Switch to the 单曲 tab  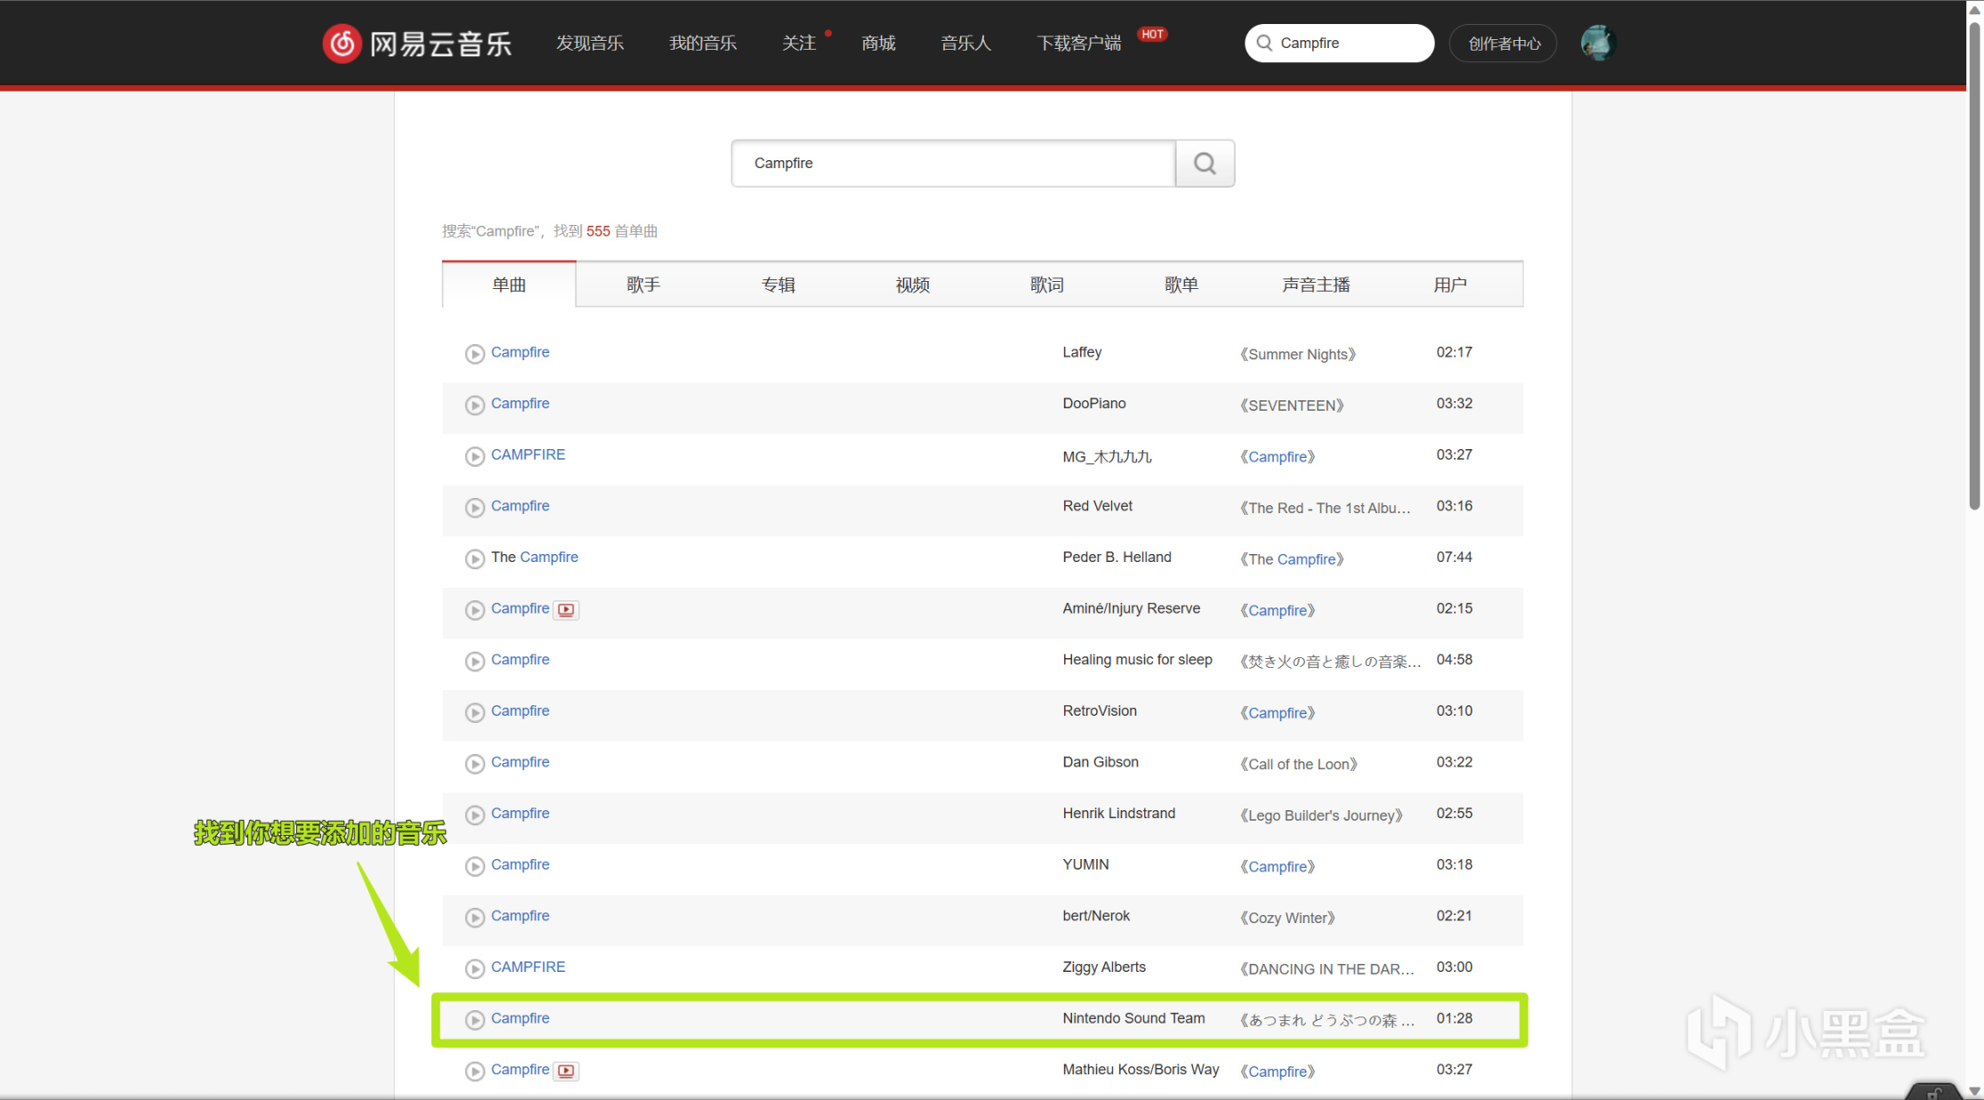pyautogui.click(x=509, y=285)
